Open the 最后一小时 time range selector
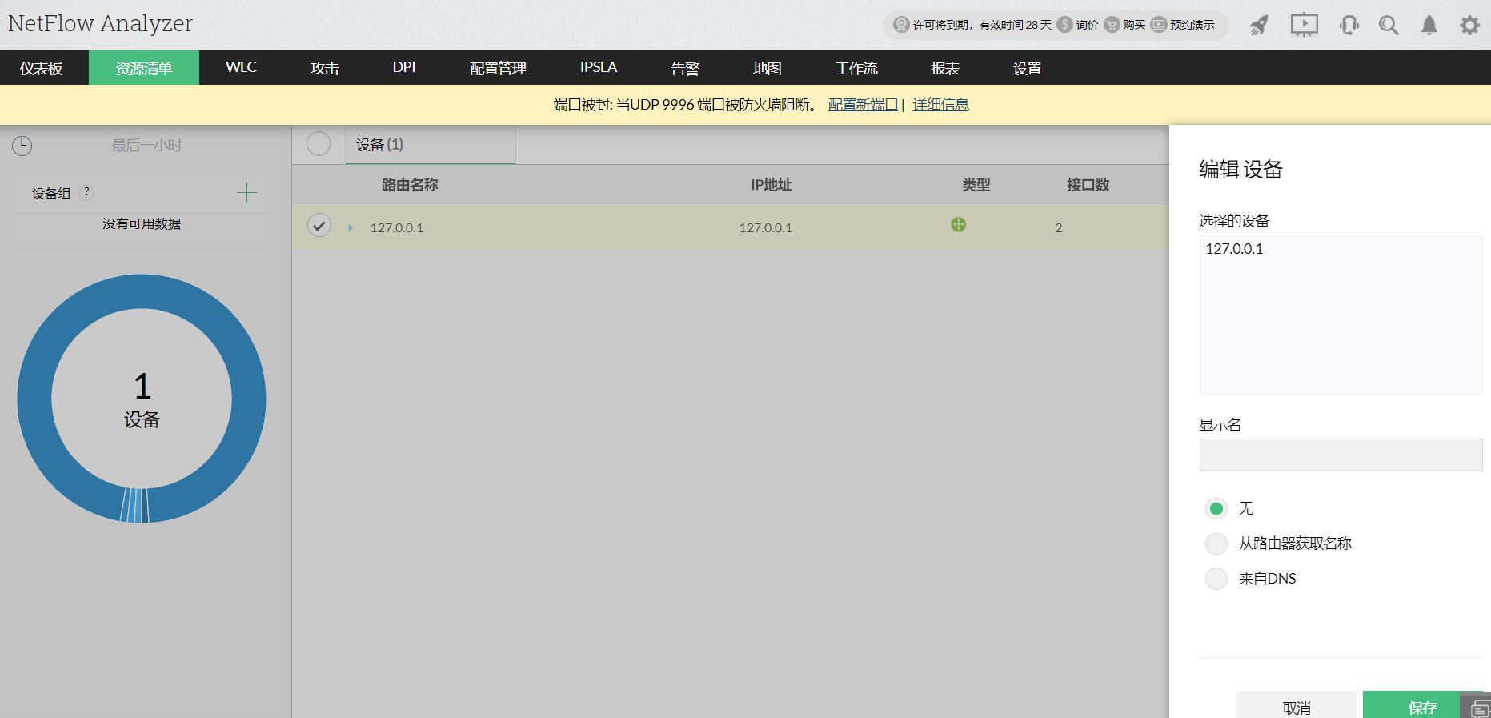Image resolution: width=1491 pixels, height=718 pixels. click(x=147, y=146)
